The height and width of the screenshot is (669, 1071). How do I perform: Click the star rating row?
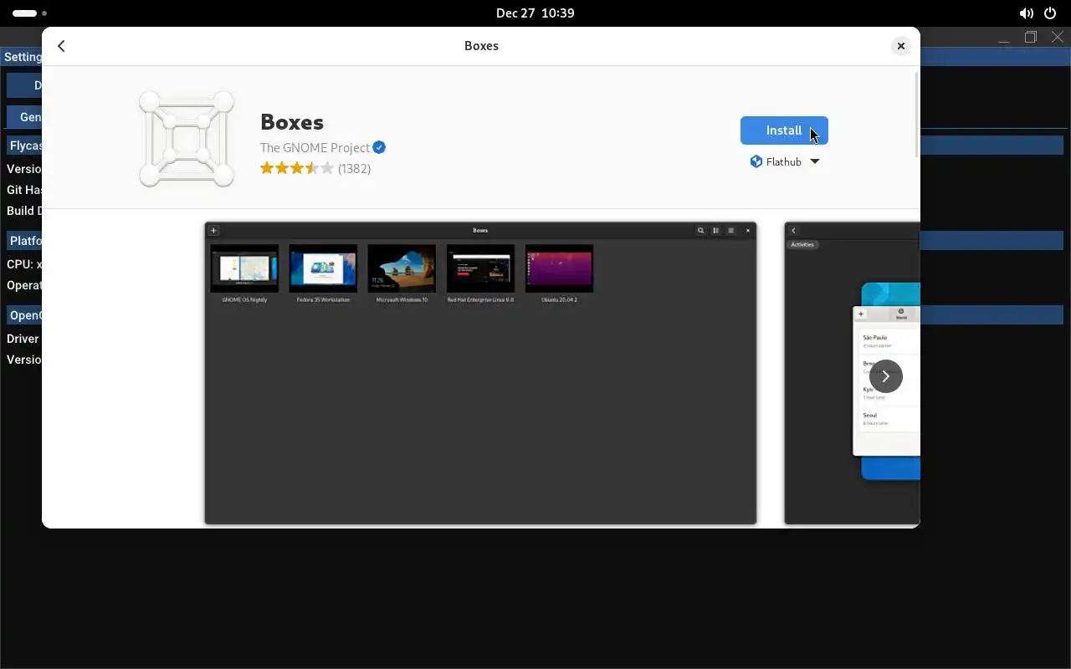pyautogui.click(x=297, y=168)
